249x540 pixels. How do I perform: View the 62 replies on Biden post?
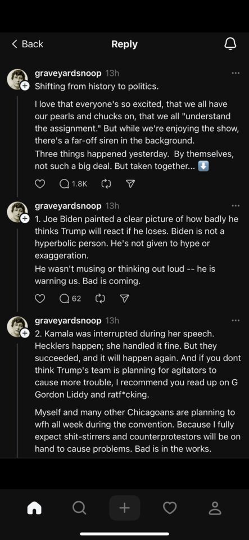(70, 299)
